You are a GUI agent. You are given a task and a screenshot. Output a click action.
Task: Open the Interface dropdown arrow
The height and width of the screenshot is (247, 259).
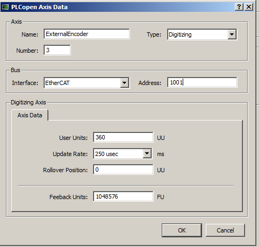125,83
